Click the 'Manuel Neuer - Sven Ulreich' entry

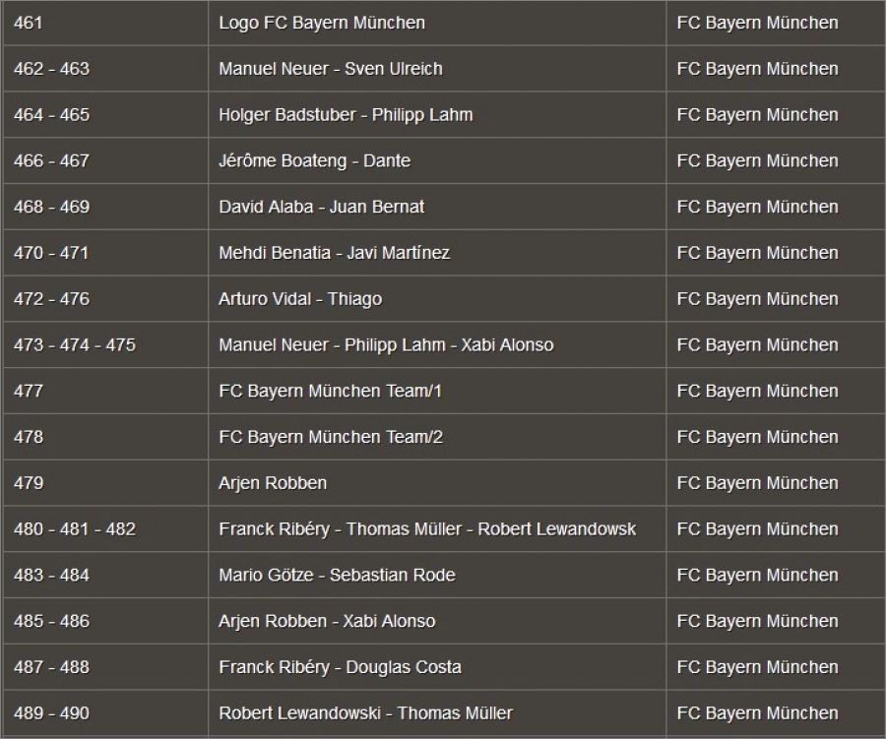pos(331,69)
